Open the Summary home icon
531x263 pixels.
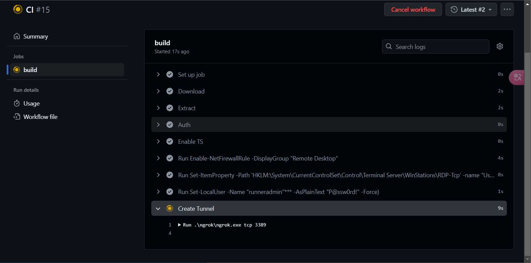coord(17,36)
